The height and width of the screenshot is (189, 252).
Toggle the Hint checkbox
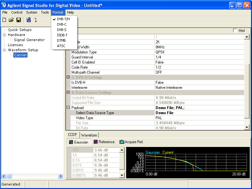click(235, 31)
